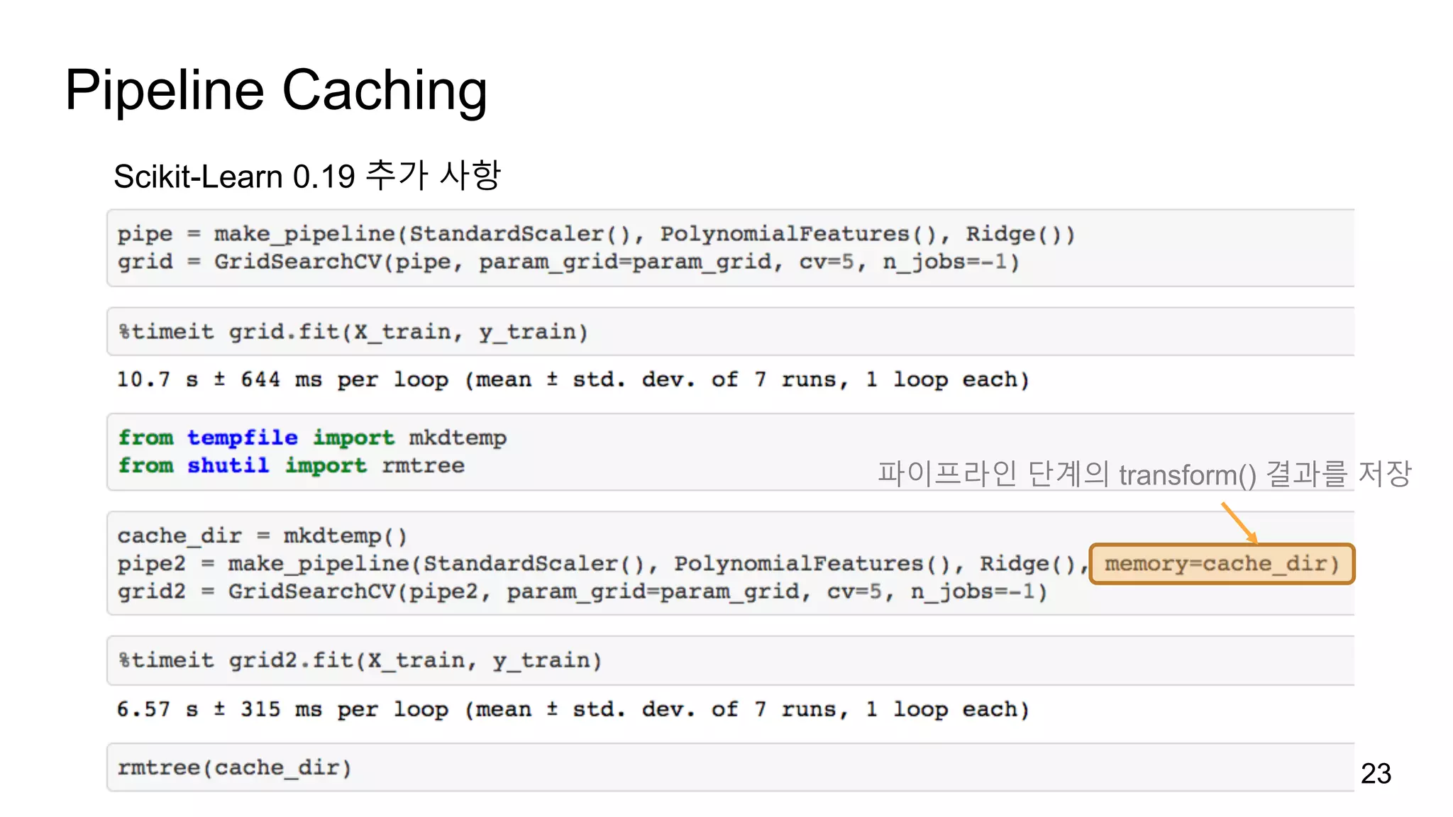Click the make_pipeline first code cell
Image resolution: width=1453 pixels, height=817 pixels.
click(596, 234)
